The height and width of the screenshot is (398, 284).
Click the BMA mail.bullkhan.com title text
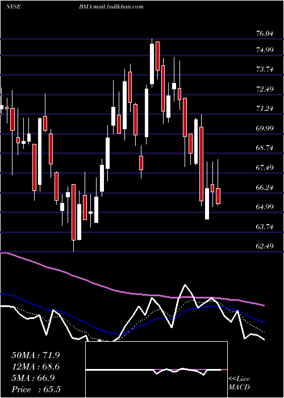(x=111, y=7)
